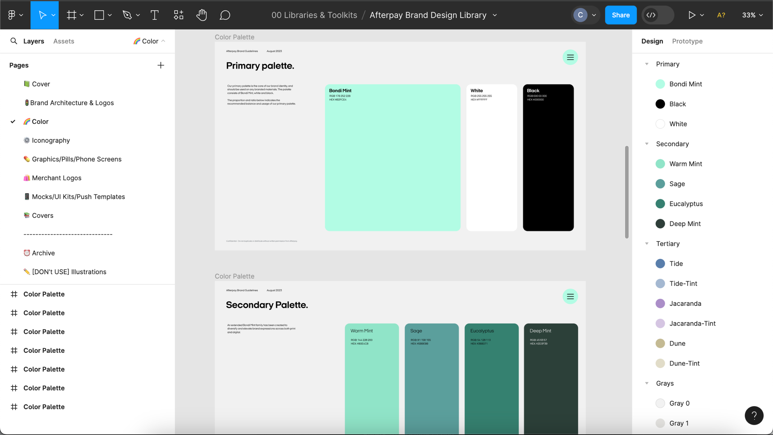Click the user avatar C

tap(580, 15)
